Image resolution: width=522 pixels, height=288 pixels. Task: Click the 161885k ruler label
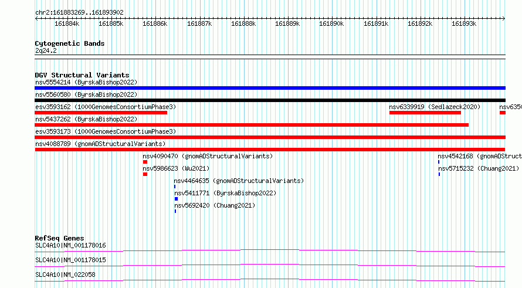[x=111, y=23]
